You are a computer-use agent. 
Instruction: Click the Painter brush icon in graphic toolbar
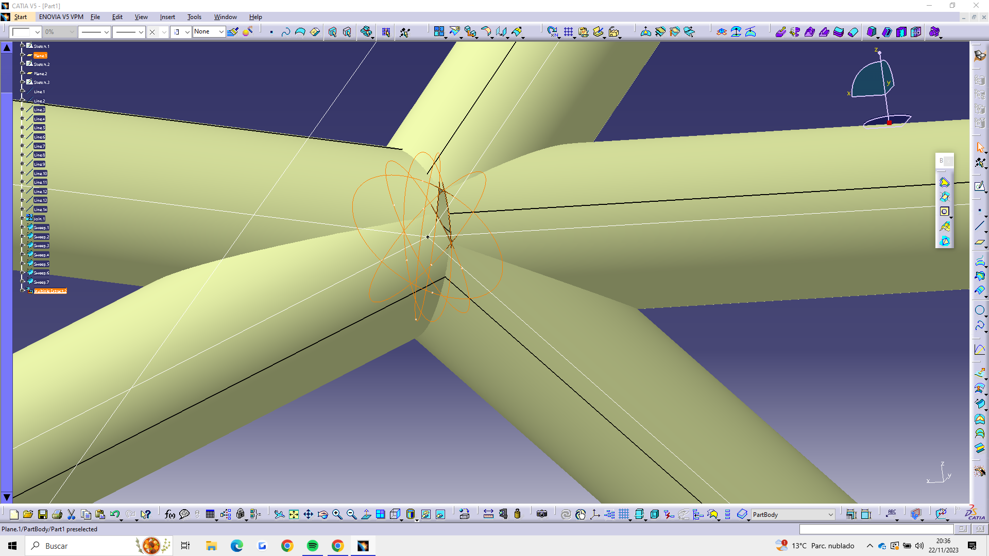pyautogui.click(x=233, y=32)
